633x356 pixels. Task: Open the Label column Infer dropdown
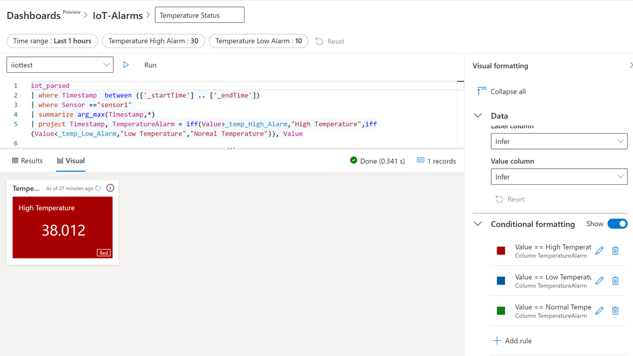click(x=559, y=141)
